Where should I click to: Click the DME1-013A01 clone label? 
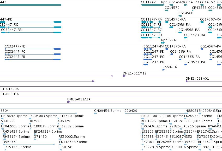pyautogui.click(x=197, y=79)
